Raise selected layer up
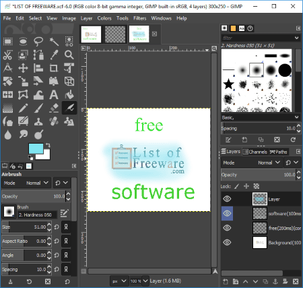 pyautogui.click(x=246, y=281)
